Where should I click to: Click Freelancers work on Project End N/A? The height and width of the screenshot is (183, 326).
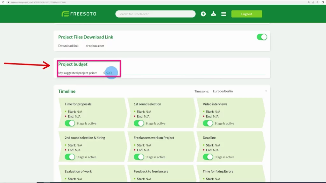[143, 150]
